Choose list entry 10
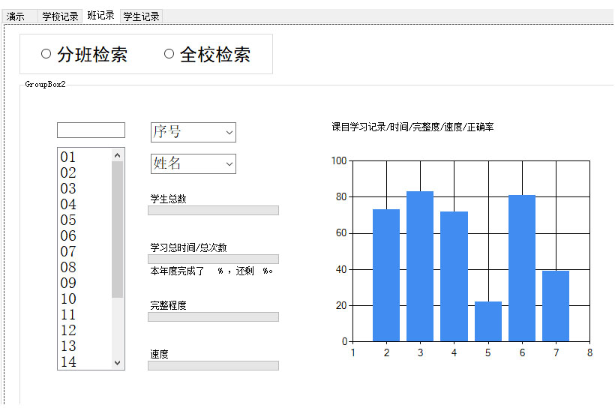 click(69, 299)
